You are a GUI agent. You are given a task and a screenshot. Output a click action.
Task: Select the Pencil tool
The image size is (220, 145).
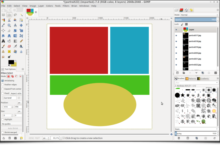pos(21,41)
